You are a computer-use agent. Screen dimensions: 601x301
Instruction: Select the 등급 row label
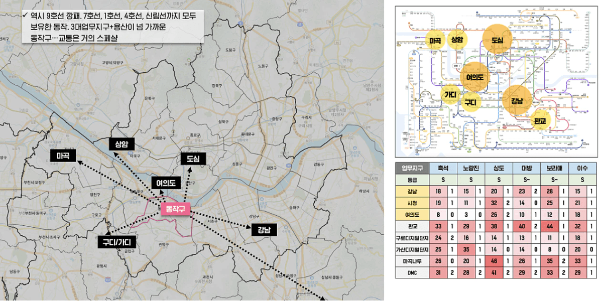point(412,179)
